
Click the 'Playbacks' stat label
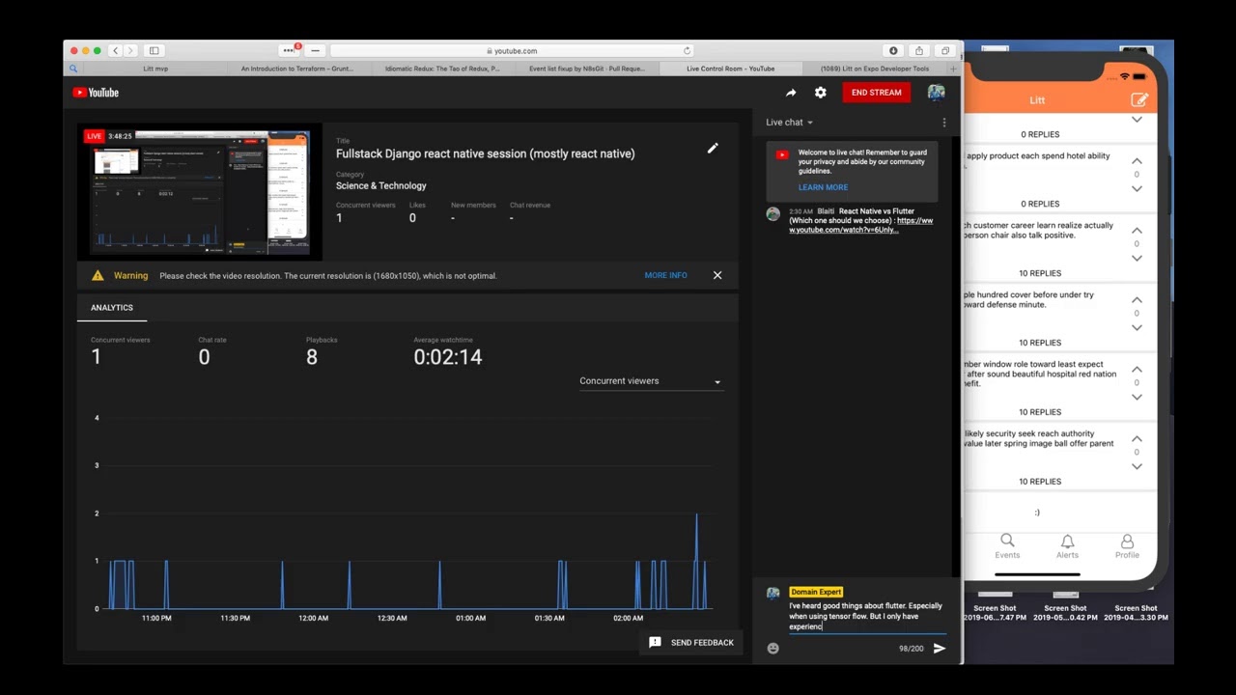point(322,340)
